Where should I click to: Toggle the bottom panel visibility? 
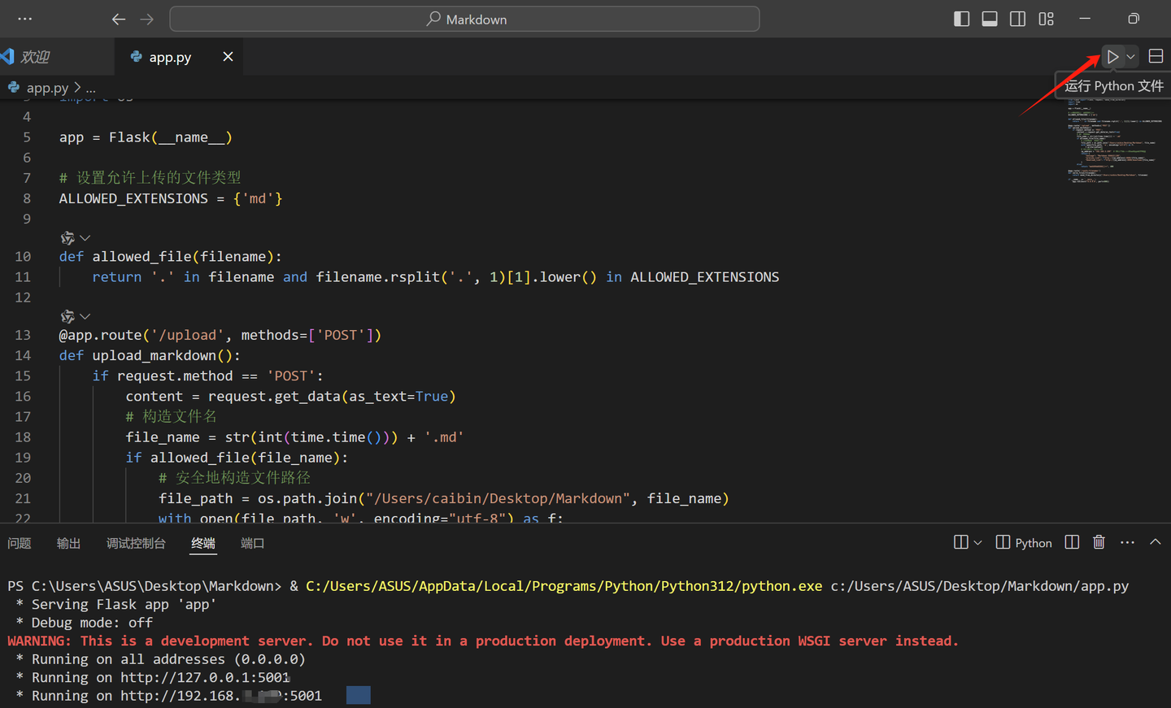point(990,19)
